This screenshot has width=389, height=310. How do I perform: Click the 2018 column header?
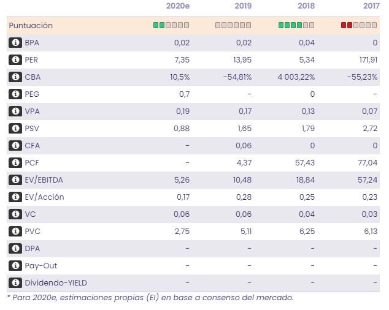306,6
